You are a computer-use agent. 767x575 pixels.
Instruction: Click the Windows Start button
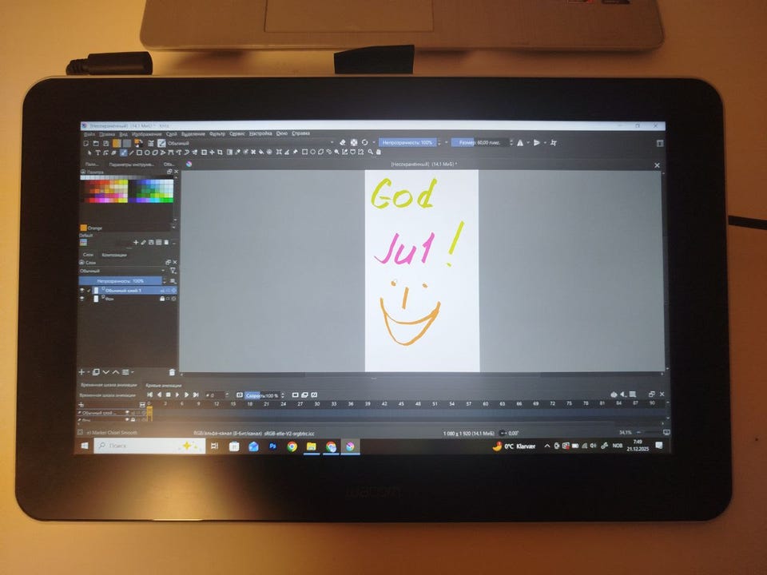click(85, 446)
